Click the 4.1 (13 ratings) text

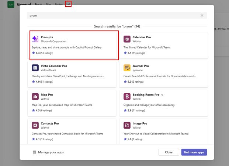pos(44,140)
